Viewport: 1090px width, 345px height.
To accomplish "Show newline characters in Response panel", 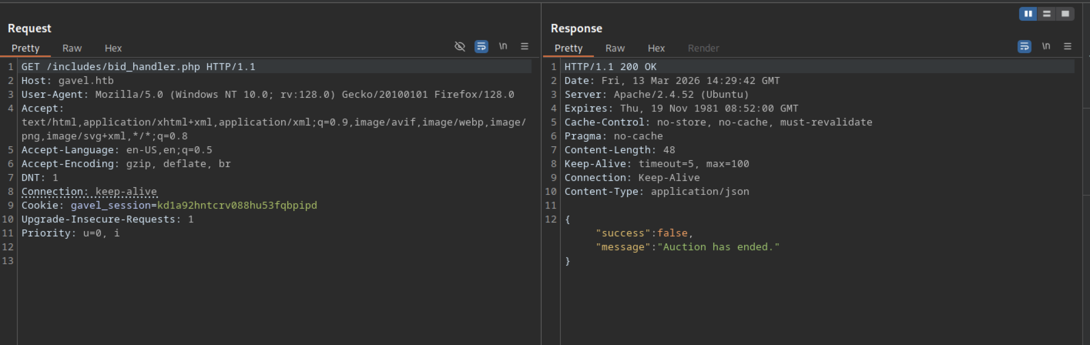I will pos(1046,46).
